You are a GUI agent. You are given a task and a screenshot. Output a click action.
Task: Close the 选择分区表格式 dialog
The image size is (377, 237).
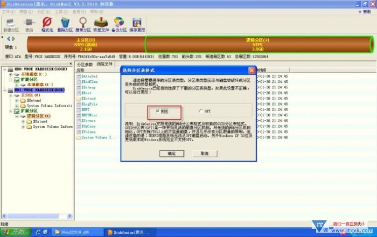[252, 71]
